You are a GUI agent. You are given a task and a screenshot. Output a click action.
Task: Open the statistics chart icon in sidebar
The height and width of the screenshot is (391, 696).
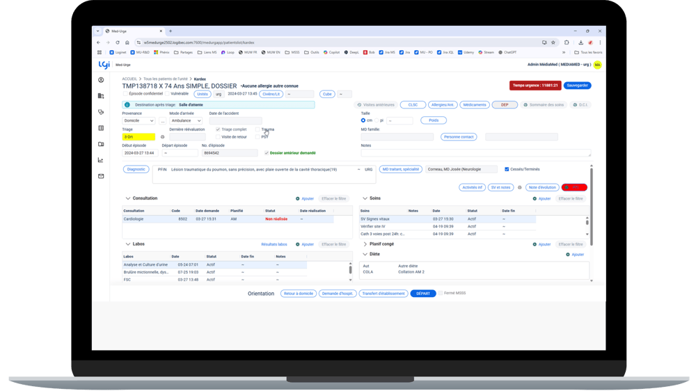pyautogui.click(x=101, y=160)
